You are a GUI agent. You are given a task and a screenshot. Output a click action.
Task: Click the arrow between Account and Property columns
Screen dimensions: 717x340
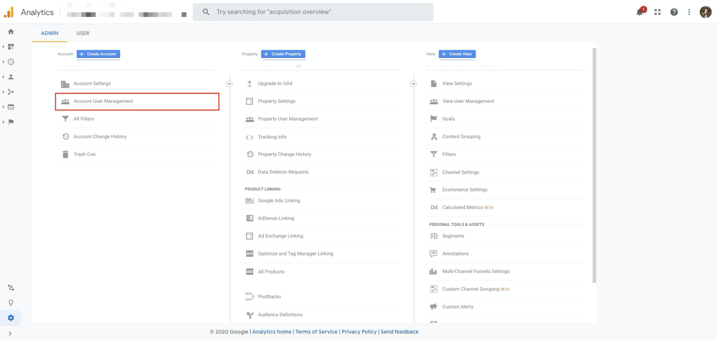[x=229, y=84]
